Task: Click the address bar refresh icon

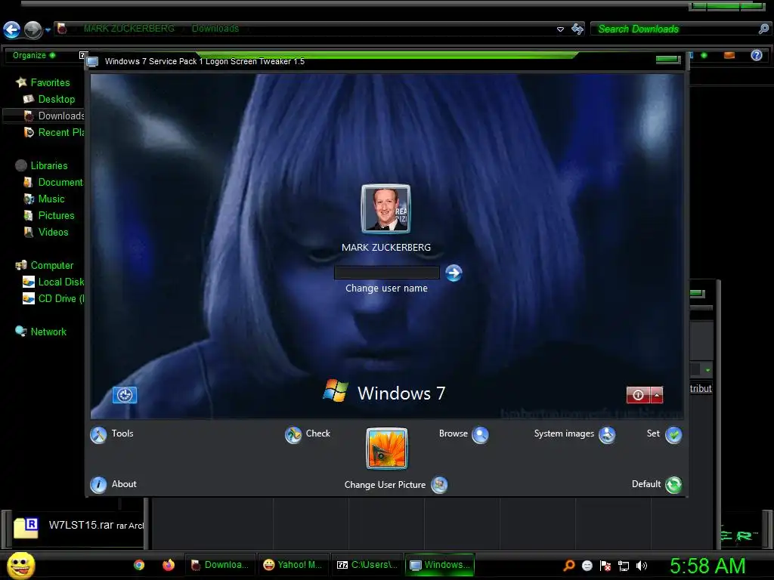Action: pyautogui.click(x=577, y=29)
